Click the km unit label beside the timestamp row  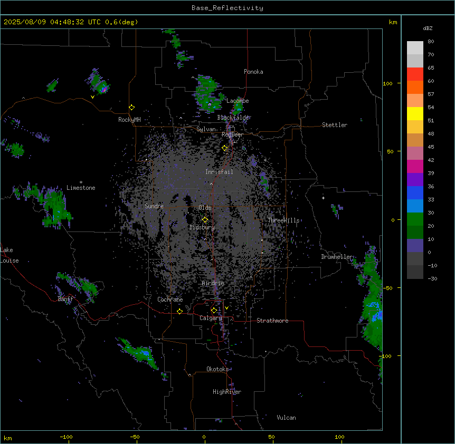coord(393,22)
